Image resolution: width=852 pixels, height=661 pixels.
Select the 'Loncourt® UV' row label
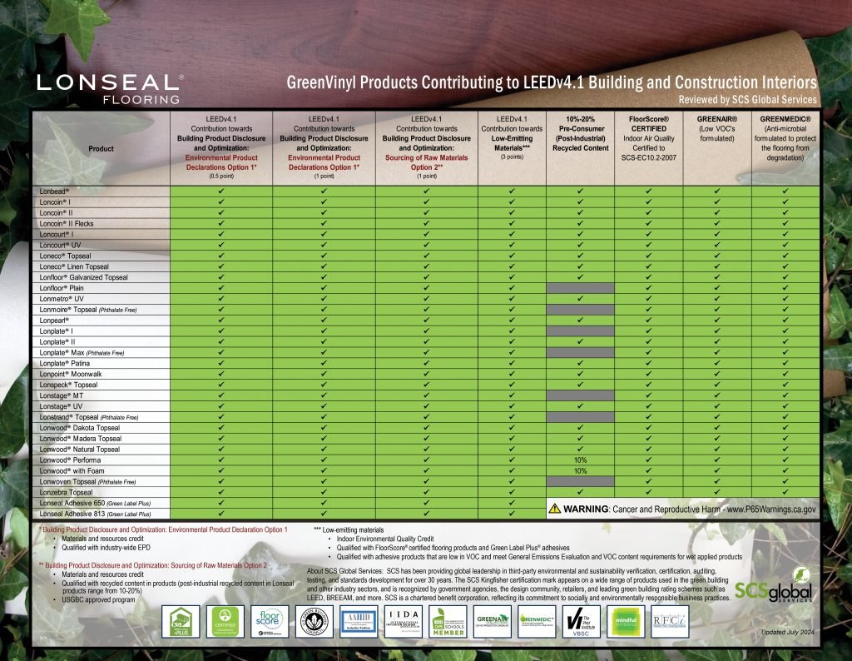pos(60,245)
